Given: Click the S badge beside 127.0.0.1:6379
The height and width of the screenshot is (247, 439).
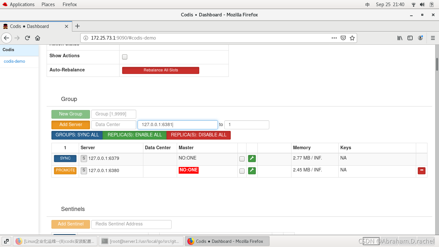Looking at the screenshot, I should pos(84,158).
